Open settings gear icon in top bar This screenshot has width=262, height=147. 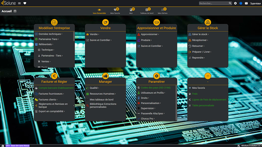[x=235, y=3]
